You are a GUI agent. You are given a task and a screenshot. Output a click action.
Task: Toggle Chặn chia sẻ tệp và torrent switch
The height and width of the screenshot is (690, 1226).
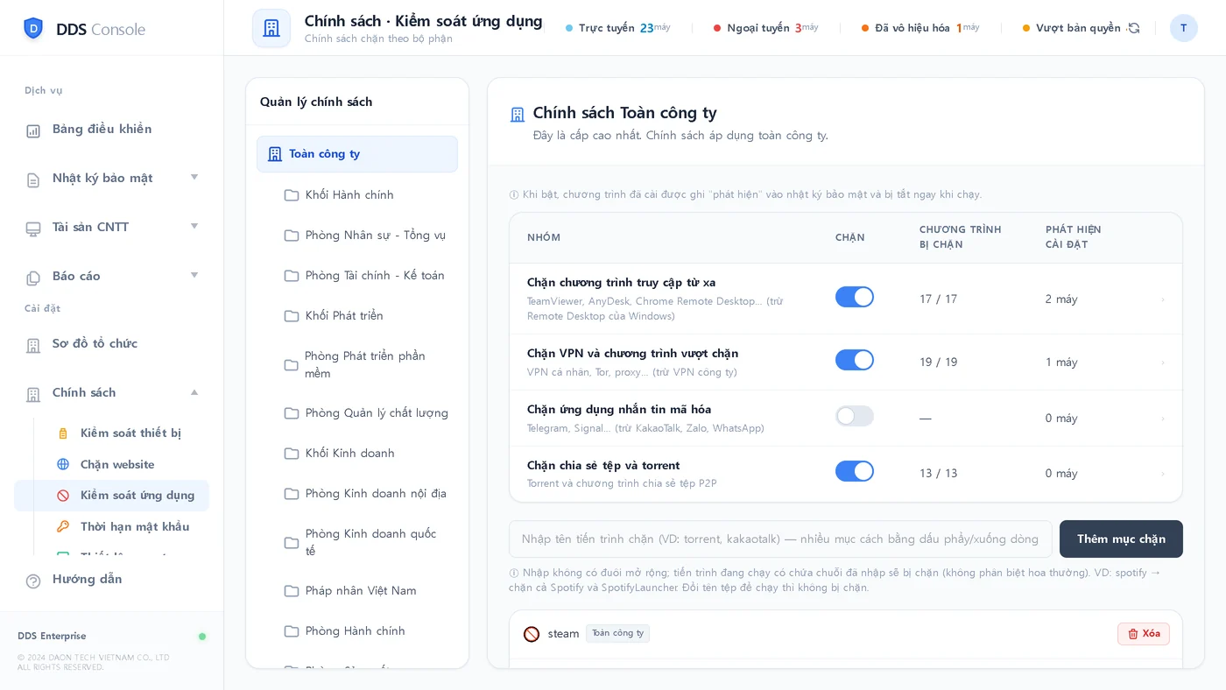click(855, 471)
